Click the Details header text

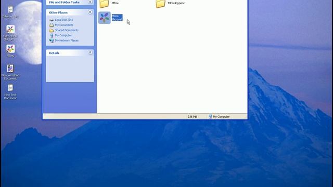click(54, 53)
